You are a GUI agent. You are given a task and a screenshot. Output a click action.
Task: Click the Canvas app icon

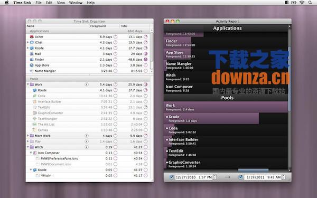coord(35,130)
